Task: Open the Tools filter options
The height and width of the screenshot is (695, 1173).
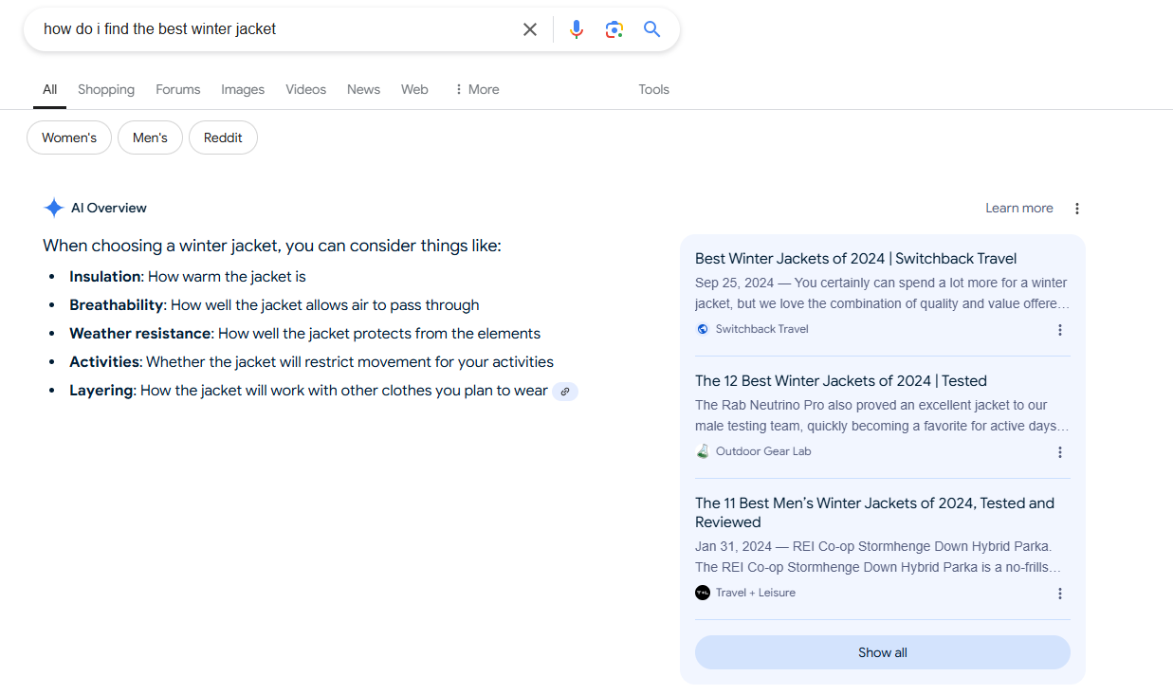Action: pos(653,89)
